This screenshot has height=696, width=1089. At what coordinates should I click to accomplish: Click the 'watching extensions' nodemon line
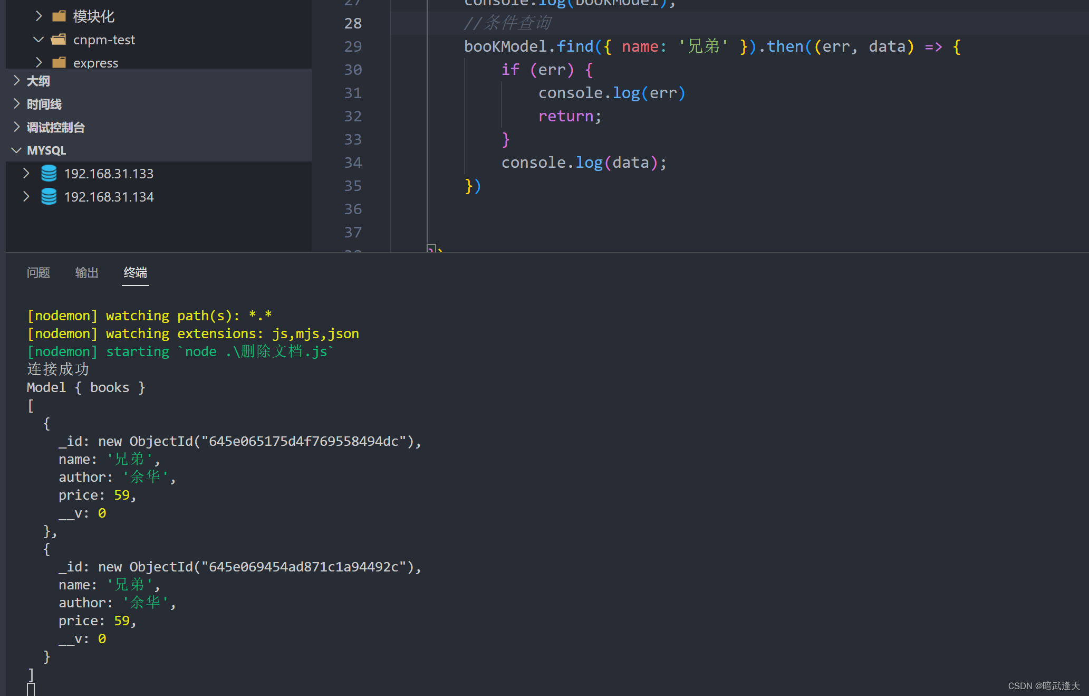(x=193, y=333)
